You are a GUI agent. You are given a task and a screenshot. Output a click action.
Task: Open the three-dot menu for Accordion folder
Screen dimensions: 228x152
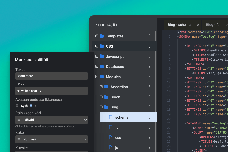[x=150, y=87]
